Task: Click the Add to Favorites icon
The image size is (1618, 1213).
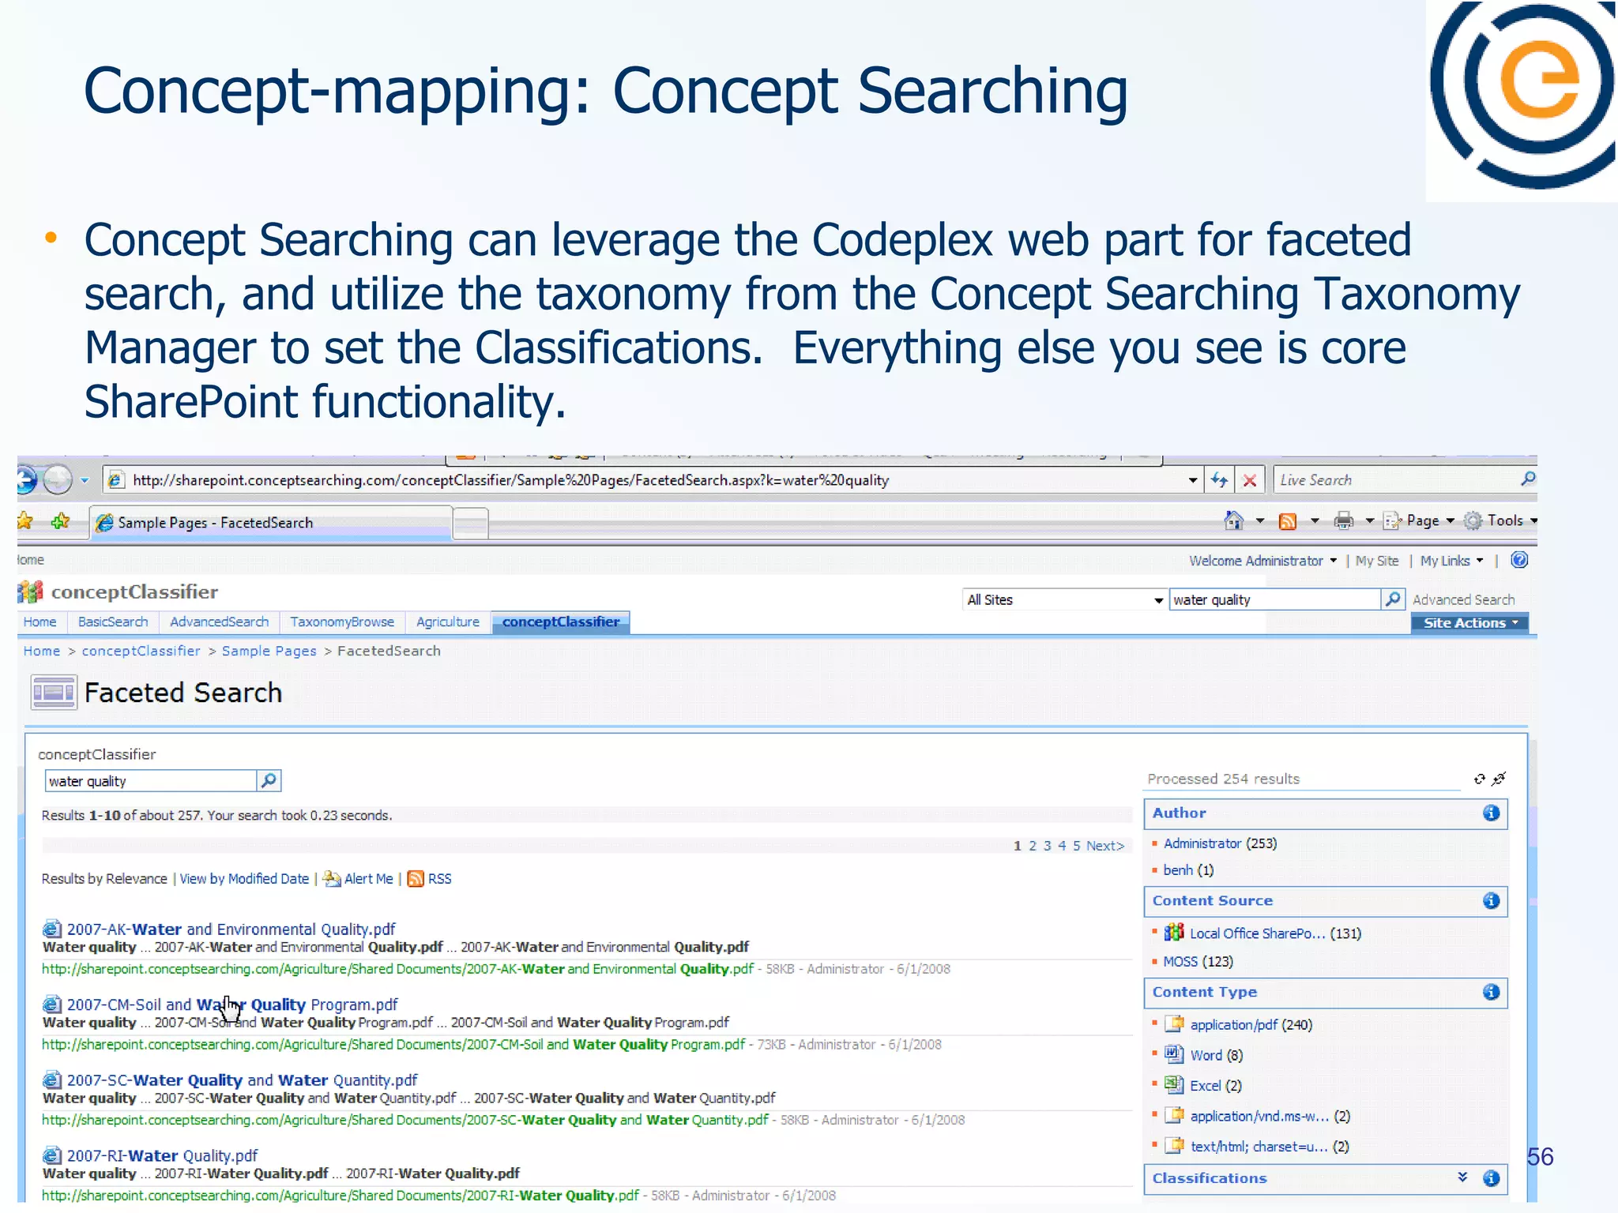Action: [x=60, y=521]
